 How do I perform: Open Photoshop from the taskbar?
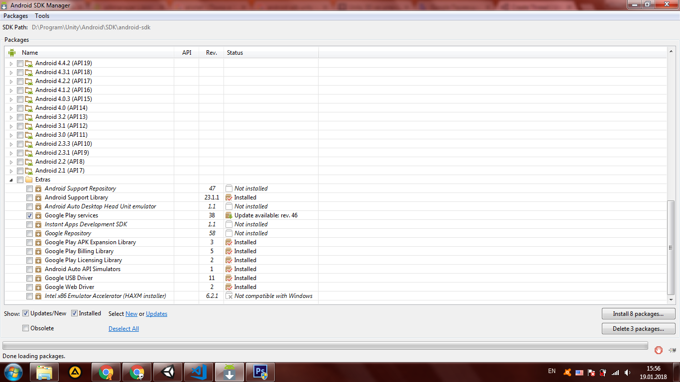click(x=260, y=372)
